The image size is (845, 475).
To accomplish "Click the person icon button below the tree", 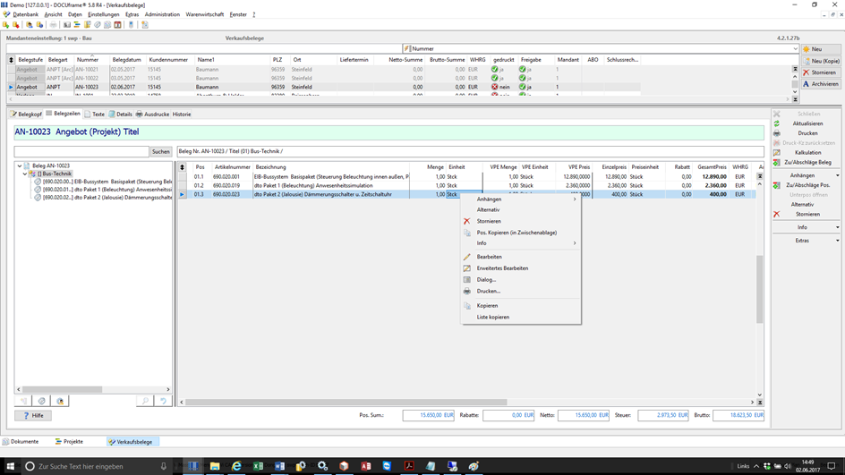I will [60, 402].
